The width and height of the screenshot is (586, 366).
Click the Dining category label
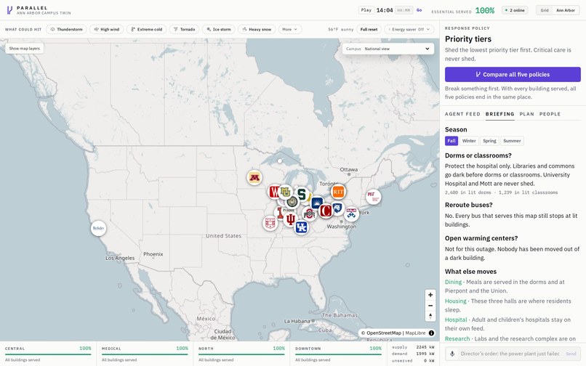[x=454, y=282]
